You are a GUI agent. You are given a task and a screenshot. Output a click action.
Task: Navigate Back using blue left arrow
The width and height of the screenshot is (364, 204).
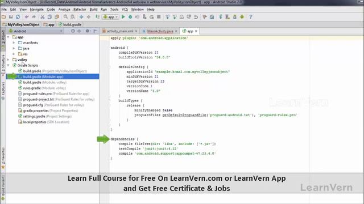pos(81,17)
